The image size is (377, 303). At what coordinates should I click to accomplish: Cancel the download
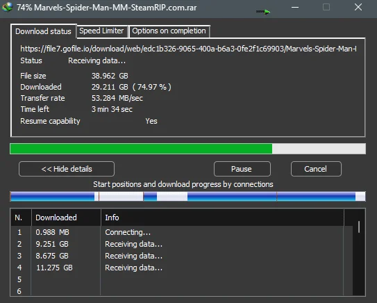tap(316, 169)
